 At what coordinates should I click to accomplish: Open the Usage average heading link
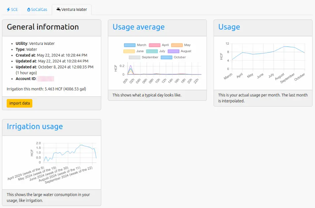coord(138,27)
